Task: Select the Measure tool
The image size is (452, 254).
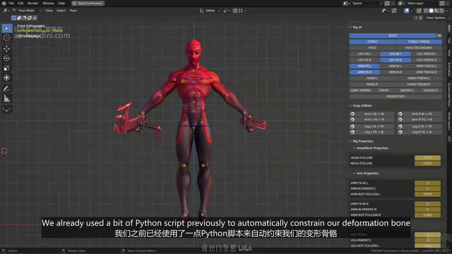Action: 6,98
